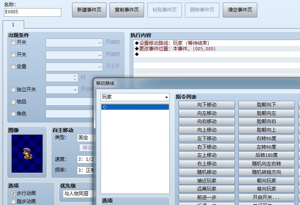
Task: Add the 后转180度 move command
Action: (x=267, y=155)
